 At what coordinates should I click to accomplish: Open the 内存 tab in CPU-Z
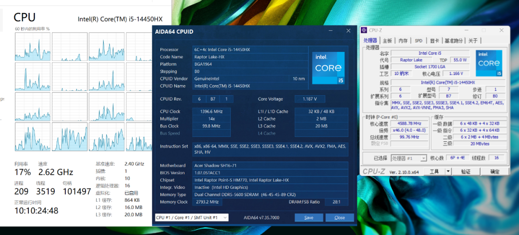[x=403, y=41]
